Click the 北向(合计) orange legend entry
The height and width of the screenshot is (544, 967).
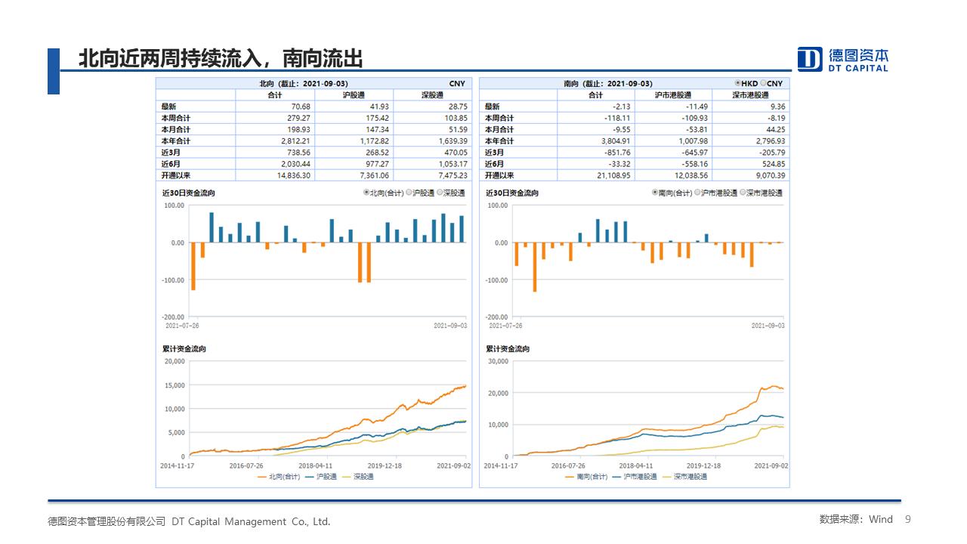coord(279,477)
